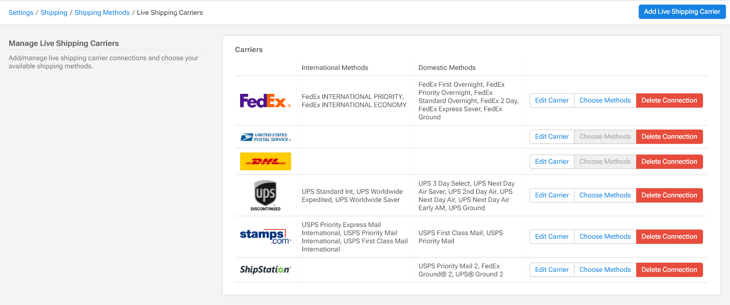730x305 pixels.
Task: Click the Domestic Methods column header
Action: point(447,68)
